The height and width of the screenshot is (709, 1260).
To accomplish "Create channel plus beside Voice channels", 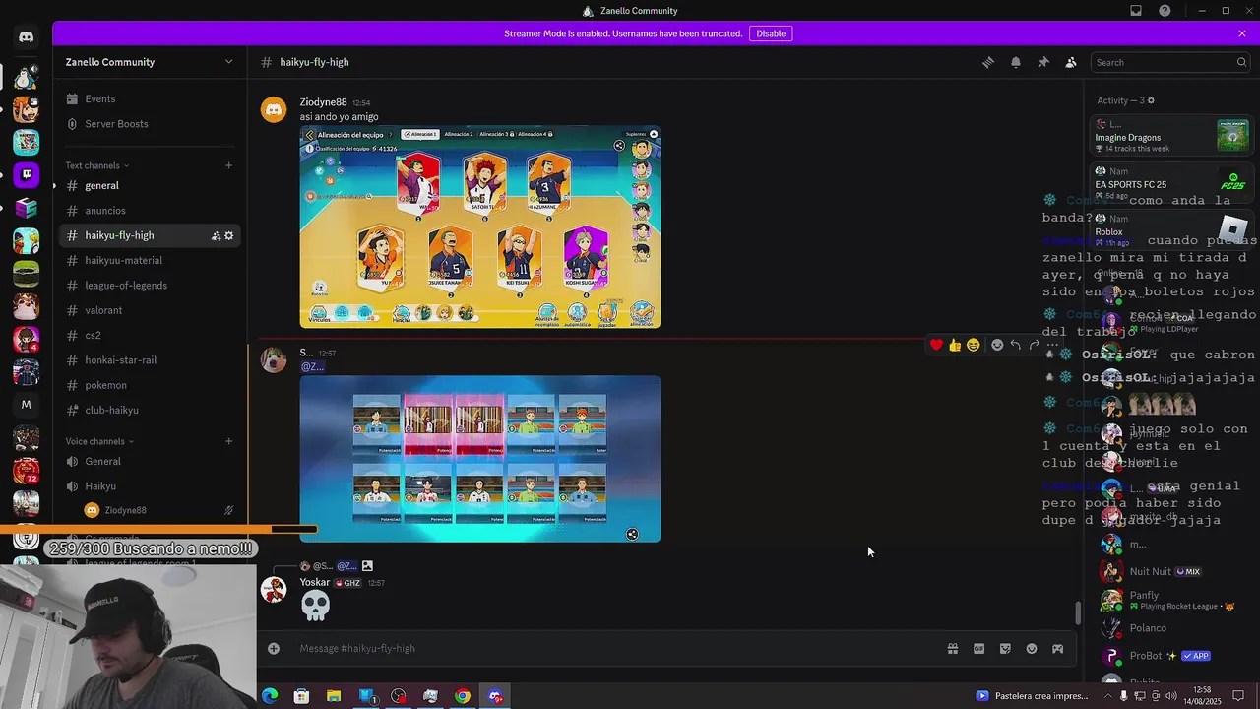I will click(x=228, y=441).
